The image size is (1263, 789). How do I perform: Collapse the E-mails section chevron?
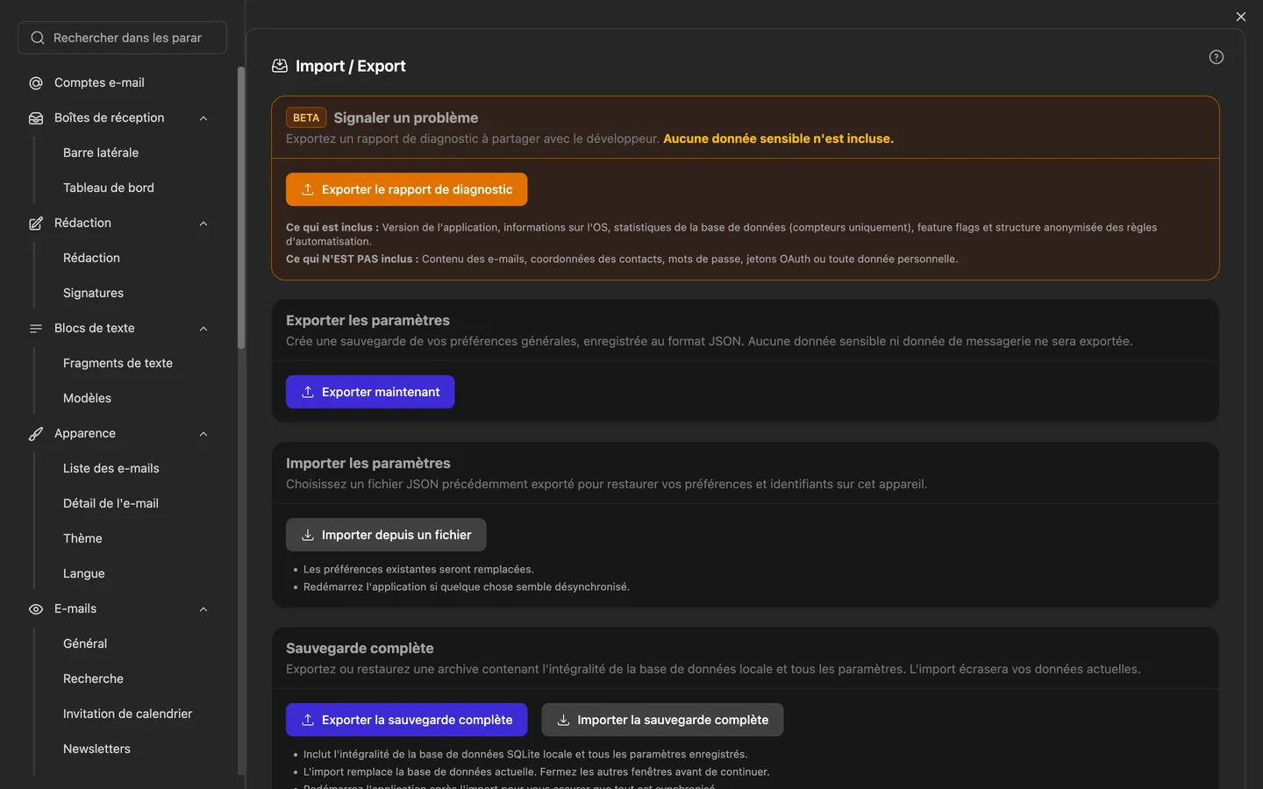coord(203,609)
